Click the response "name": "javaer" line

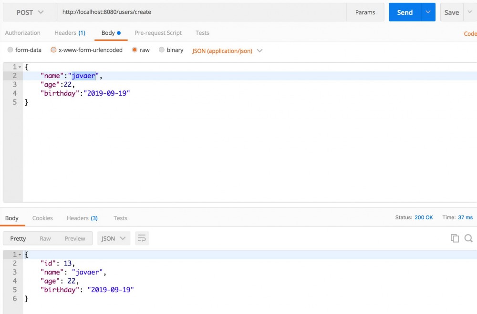tap(73, 272)
